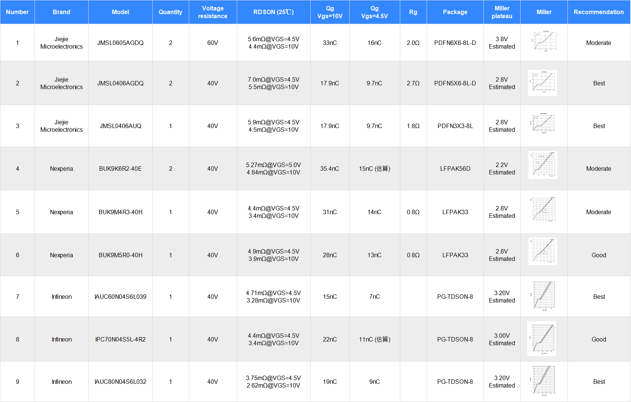Open Miller chart thumbnail for JMSL0605AGDQ
The width and height of the screenshot is (631, 402).
point(544,42)
